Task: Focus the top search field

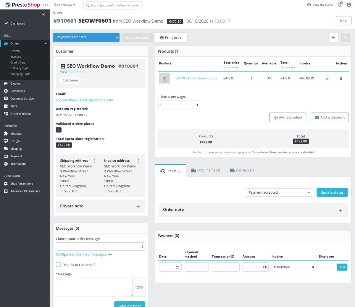Action: point(113,5)
